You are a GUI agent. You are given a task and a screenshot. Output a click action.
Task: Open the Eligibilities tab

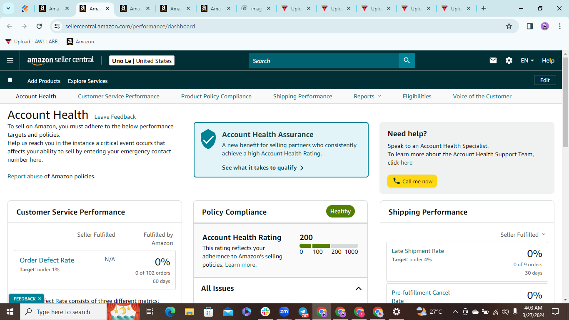417,96
